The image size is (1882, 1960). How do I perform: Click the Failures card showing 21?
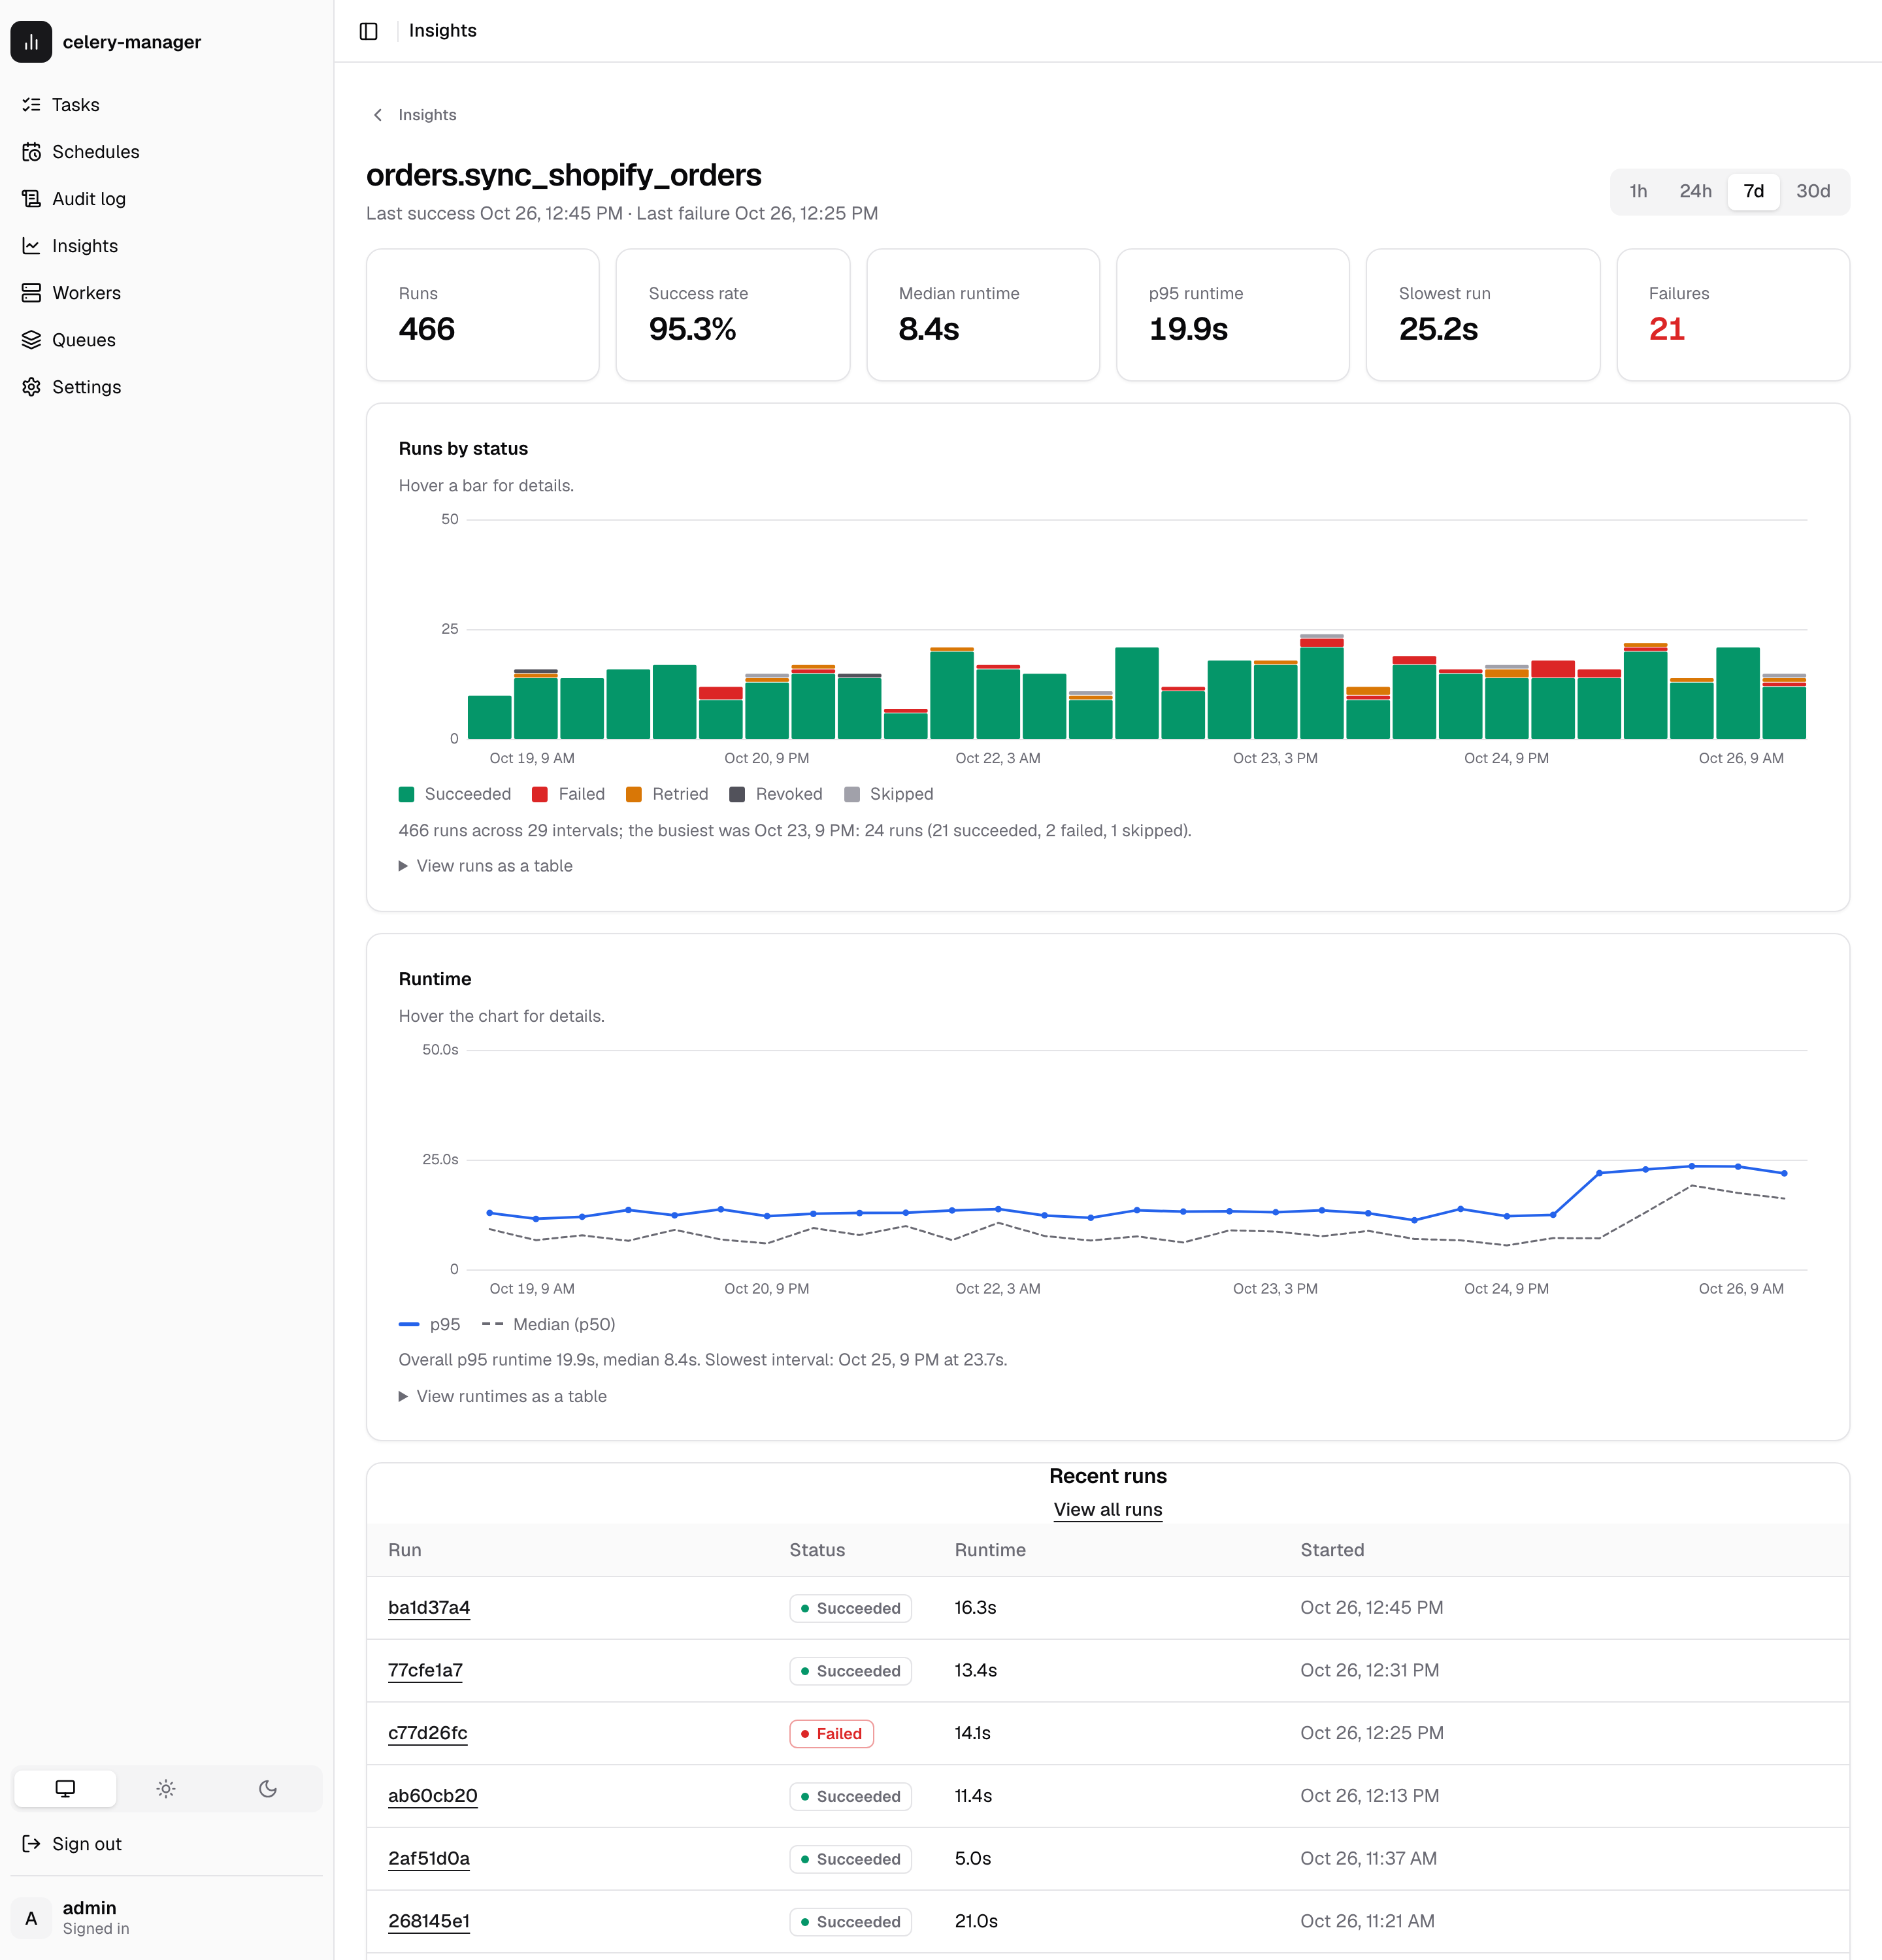[1733, 315]
